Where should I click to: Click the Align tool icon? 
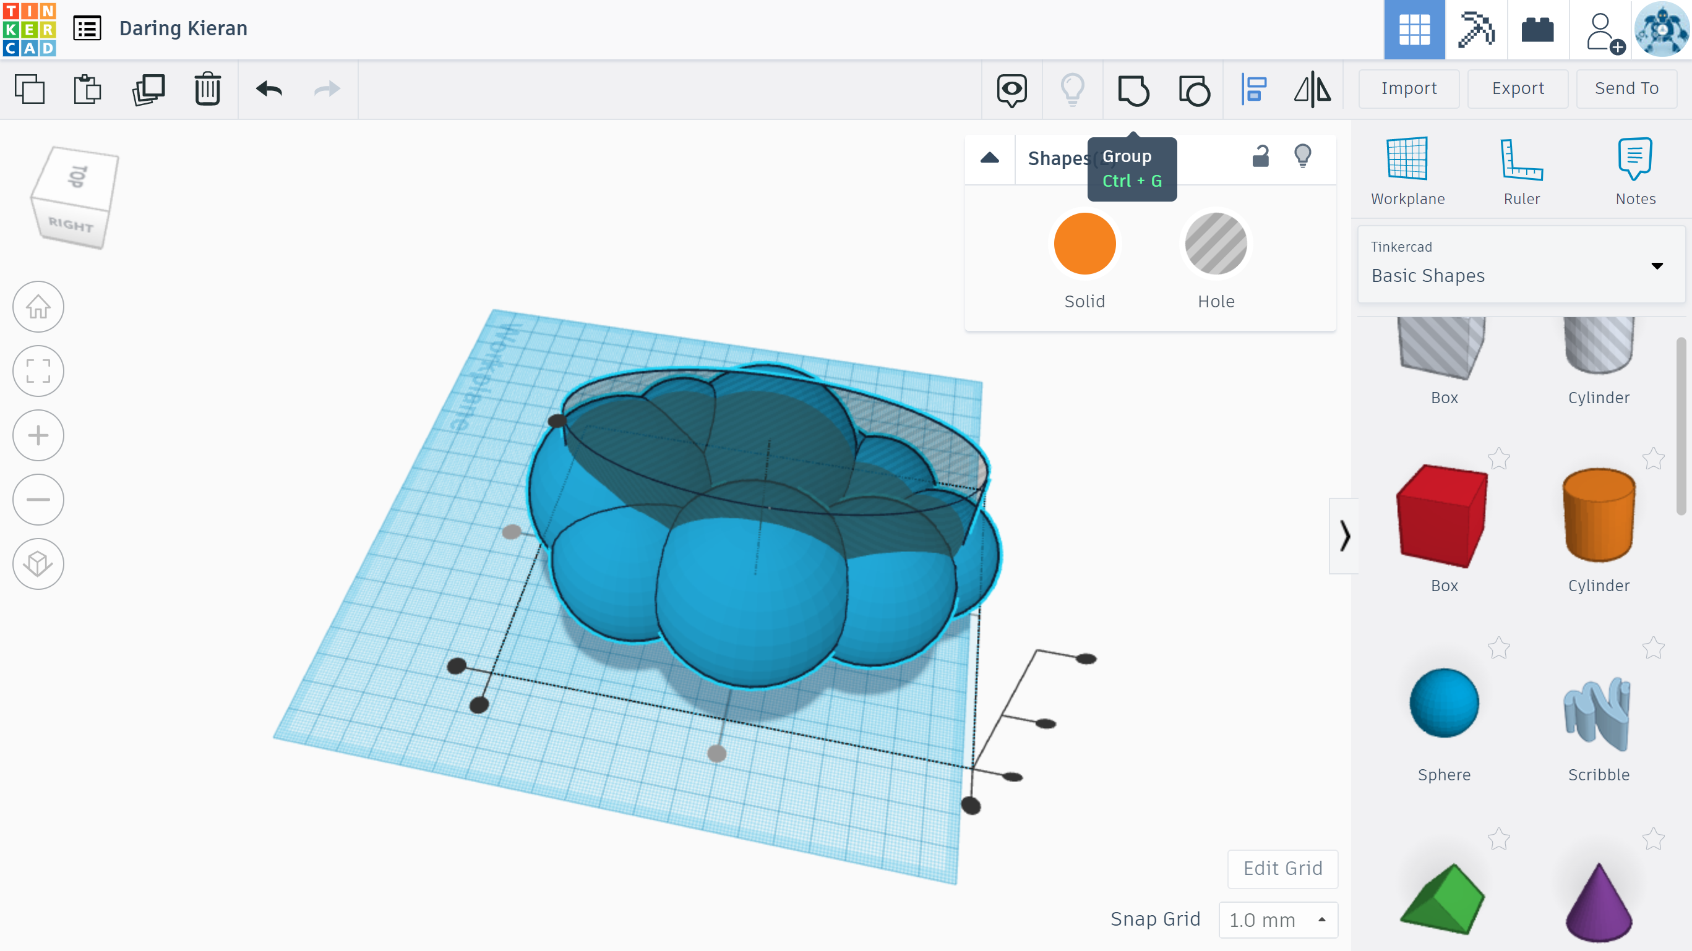(x=1253, y=89)
